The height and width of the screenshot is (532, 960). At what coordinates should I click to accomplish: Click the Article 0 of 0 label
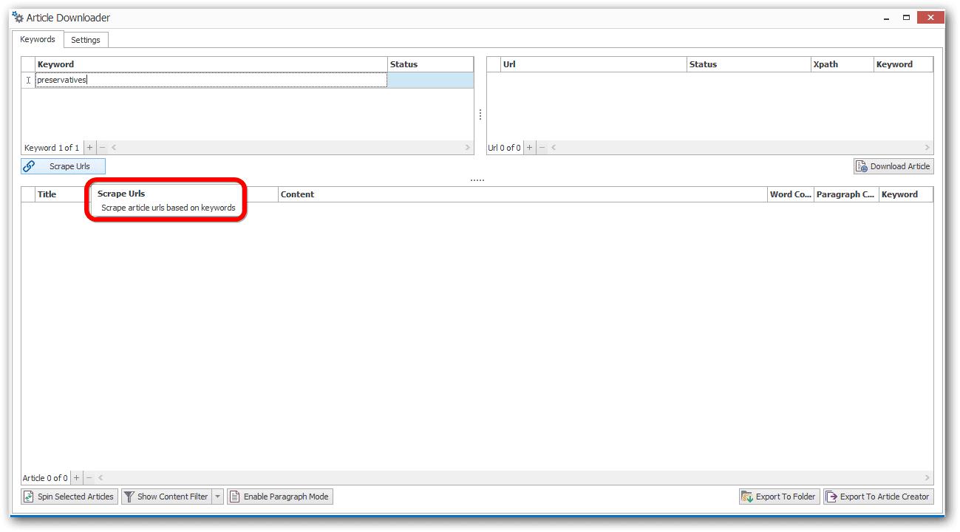pos(45,478)
